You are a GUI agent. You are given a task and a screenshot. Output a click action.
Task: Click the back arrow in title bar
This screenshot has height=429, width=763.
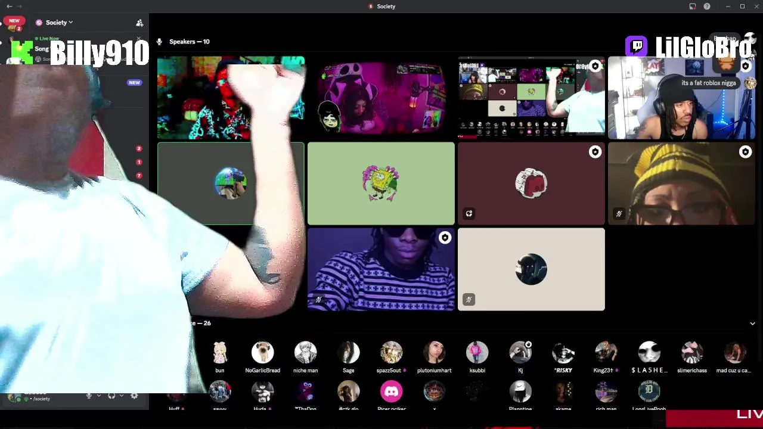[x=9, y=6]
